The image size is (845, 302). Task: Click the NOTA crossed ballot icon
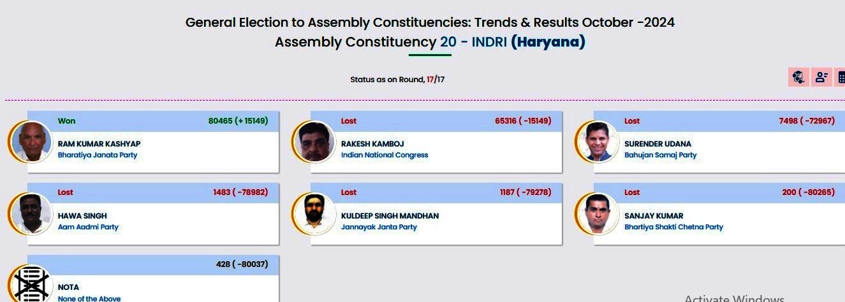point(31,285)
